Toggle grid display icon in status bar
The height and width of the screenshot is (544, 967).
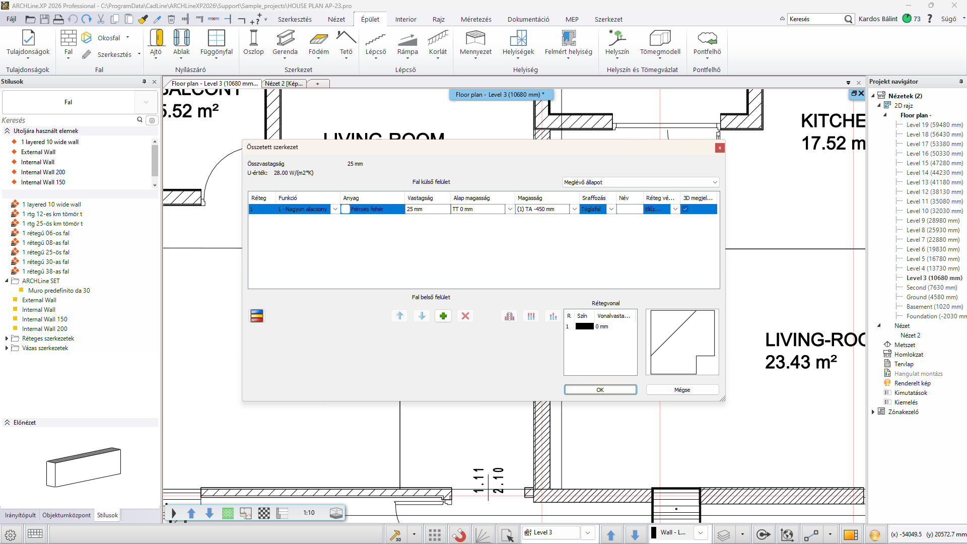point(435,534)
